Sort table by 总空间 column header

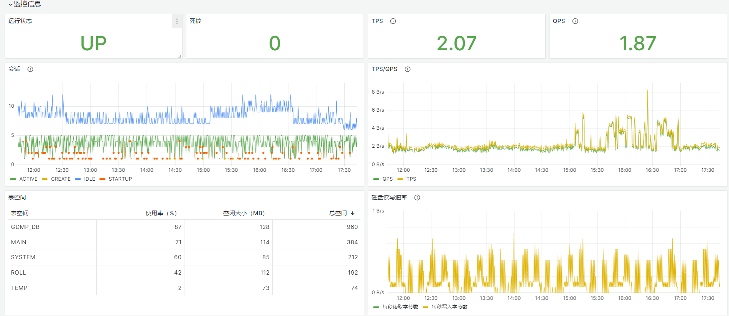pos(338,213)
